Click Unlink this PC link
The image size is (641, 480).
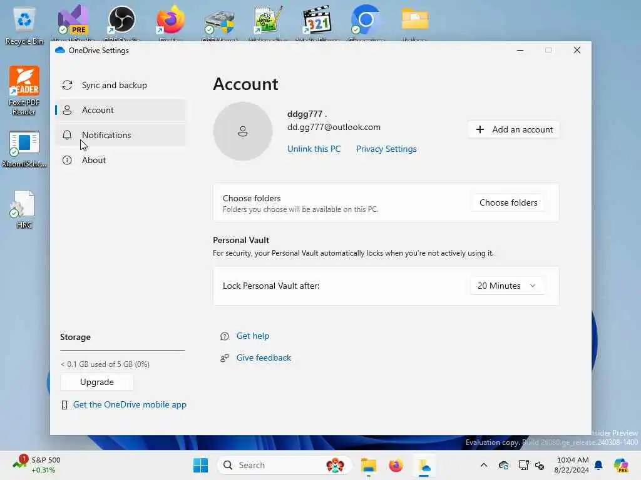[314, 149]
